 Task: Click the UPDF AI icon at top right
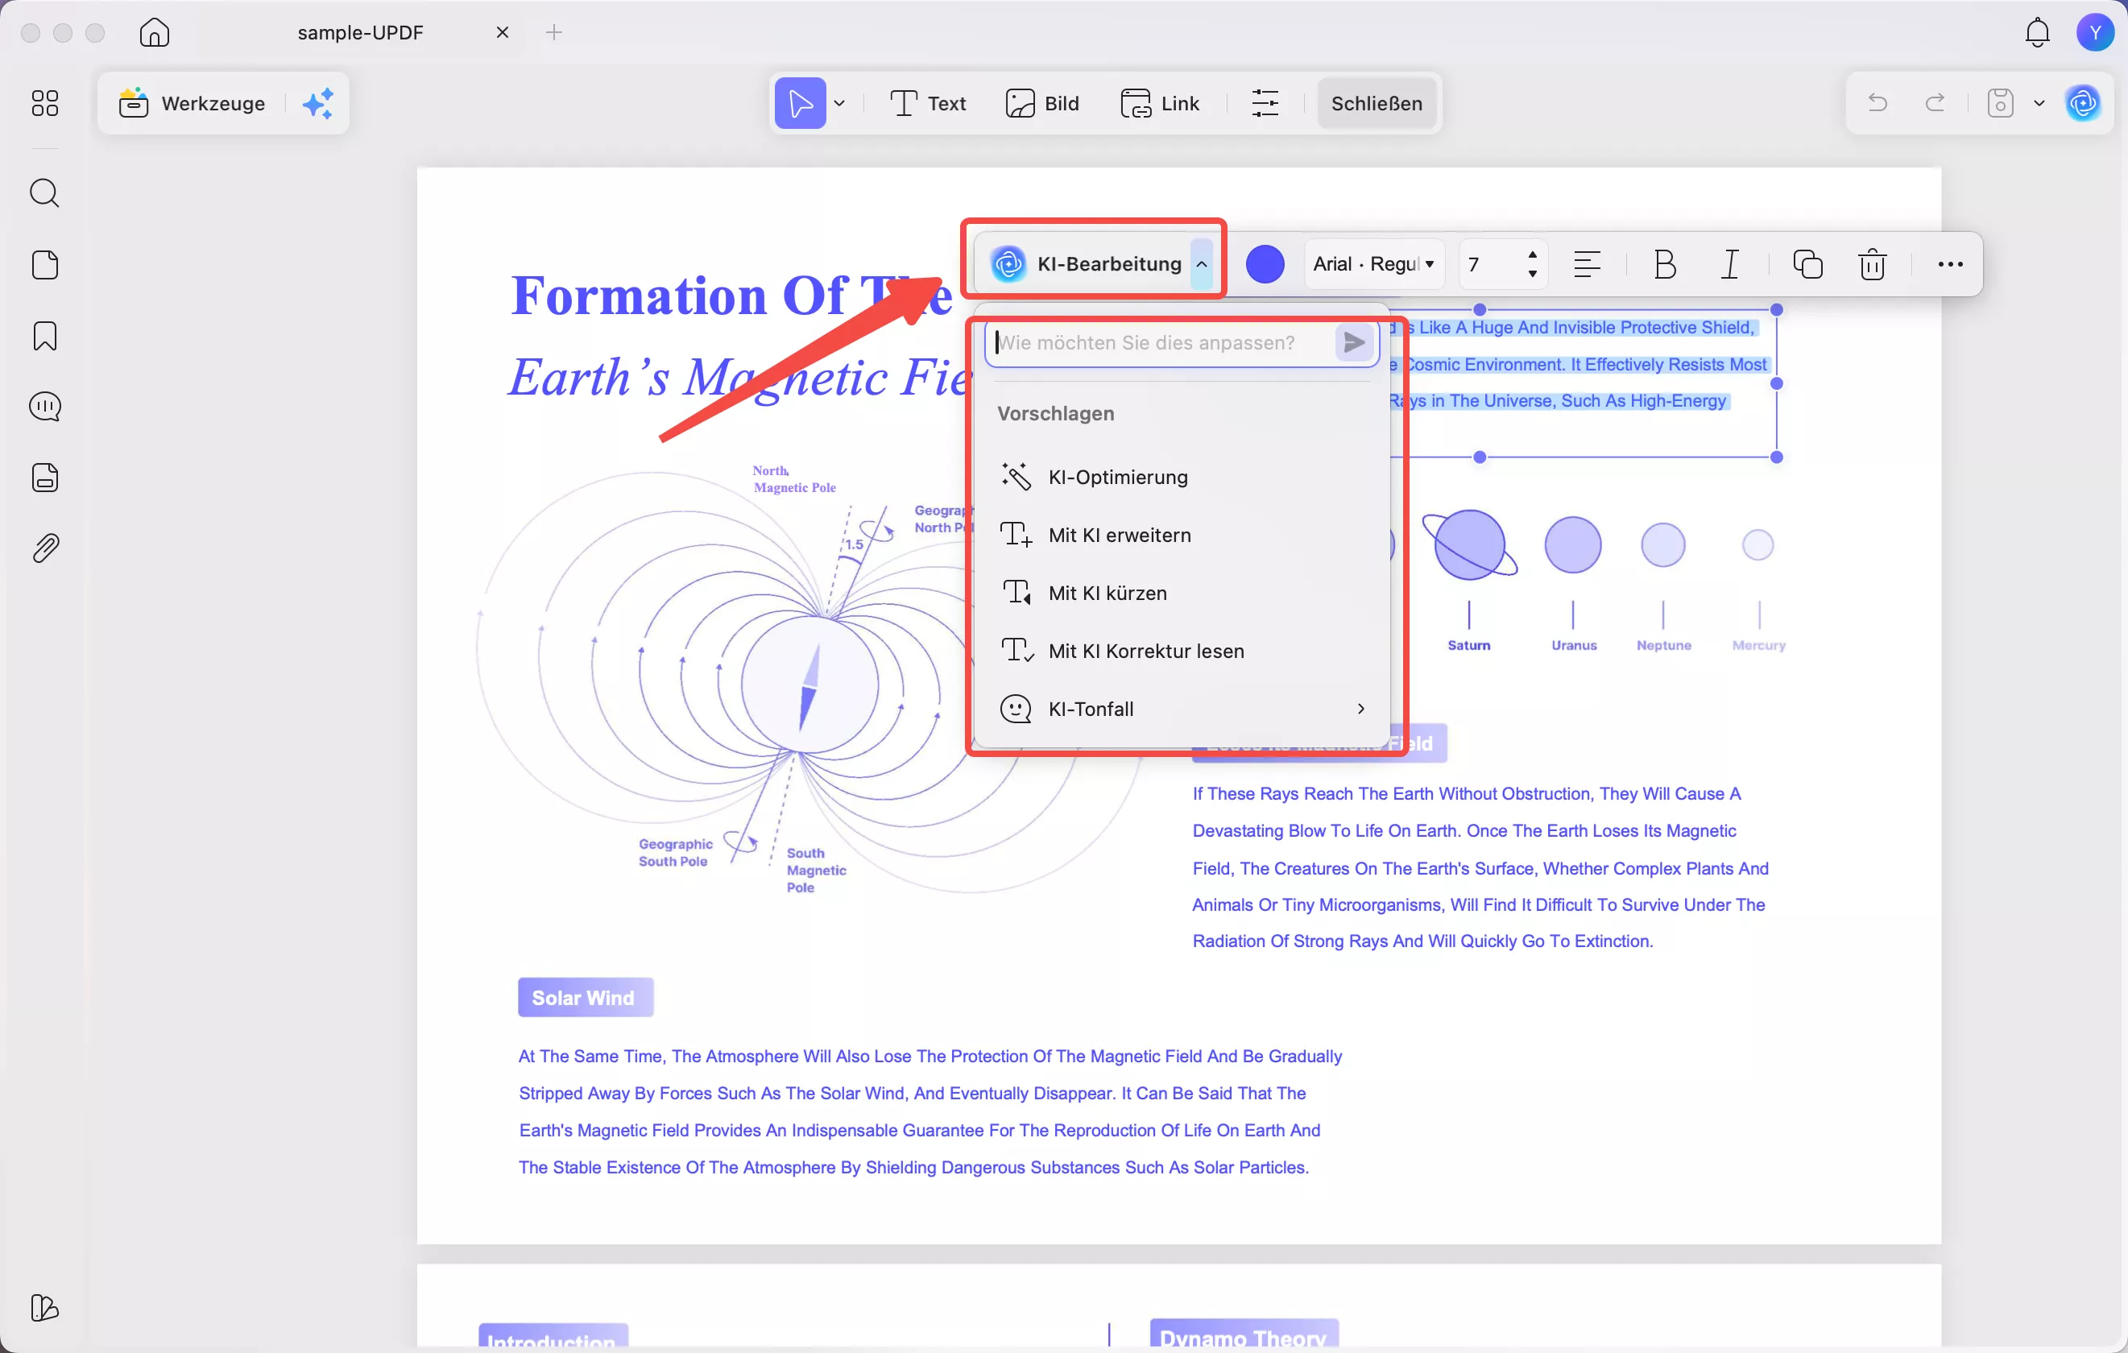pyautogui.click(x=2083, y=103)
